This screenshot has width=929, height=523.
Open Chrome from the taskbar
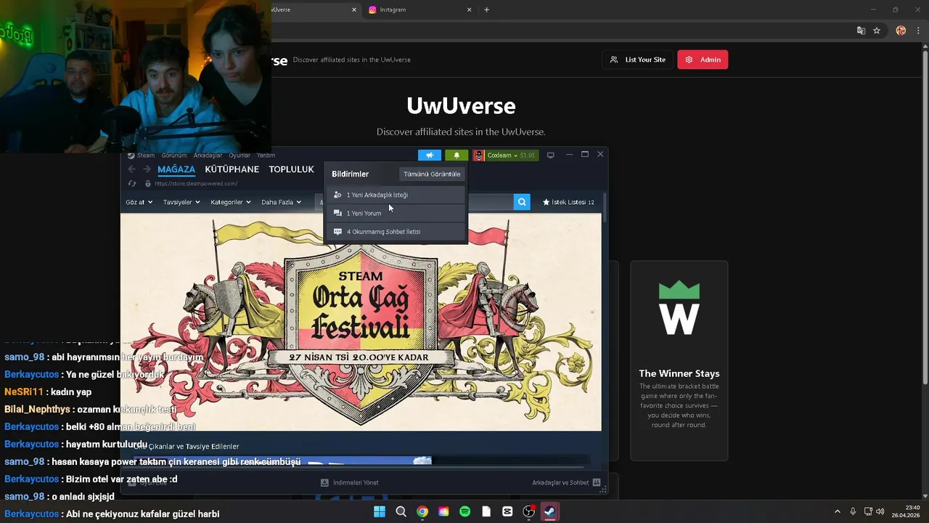click(x=422, y=511)
